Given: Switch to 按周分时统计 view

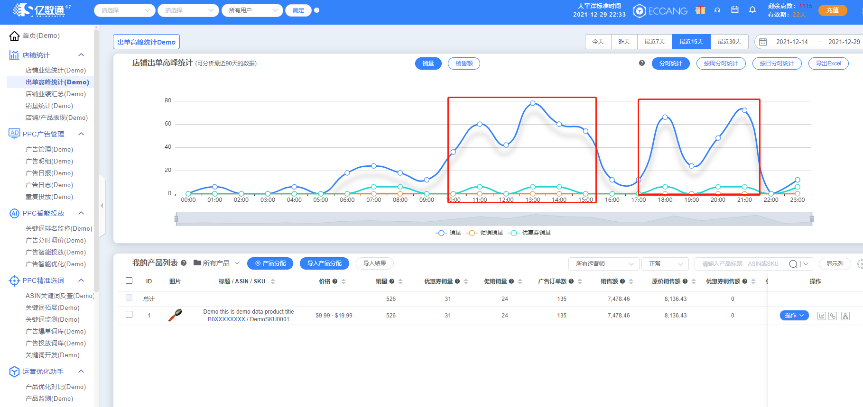Looking at the screenshot, I should pyautogui.click(x=721, y=63).
